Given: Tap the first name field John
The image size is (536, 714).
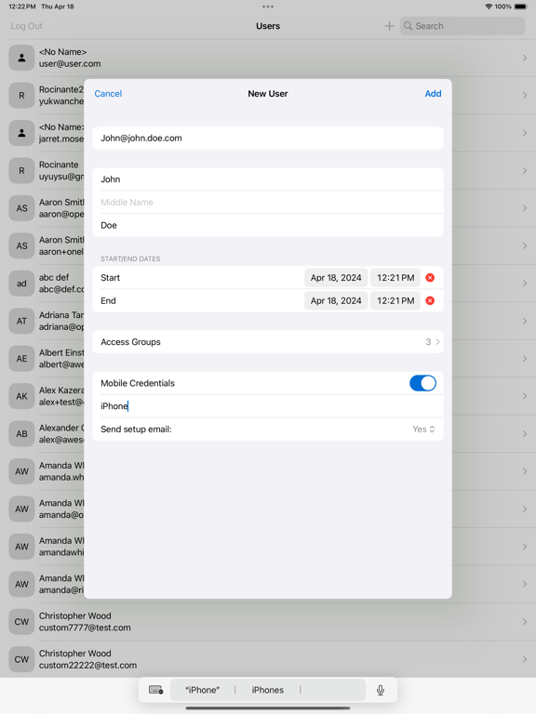Looking at the screenshot, I should pyautogui.click(x=268, y=178).
